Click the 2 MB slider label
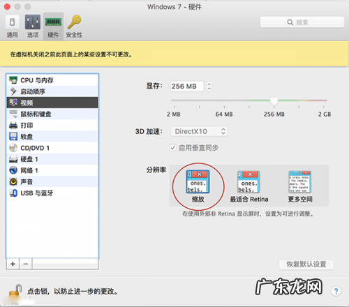This screenshot has height=307, width=349. [x=174, y=114]
